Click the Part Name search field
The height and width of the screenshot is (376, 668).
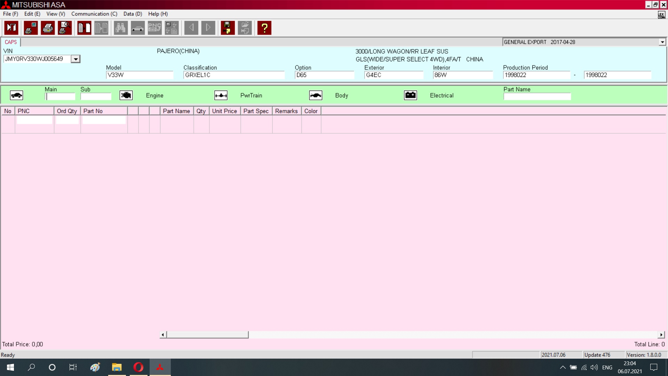537,96
